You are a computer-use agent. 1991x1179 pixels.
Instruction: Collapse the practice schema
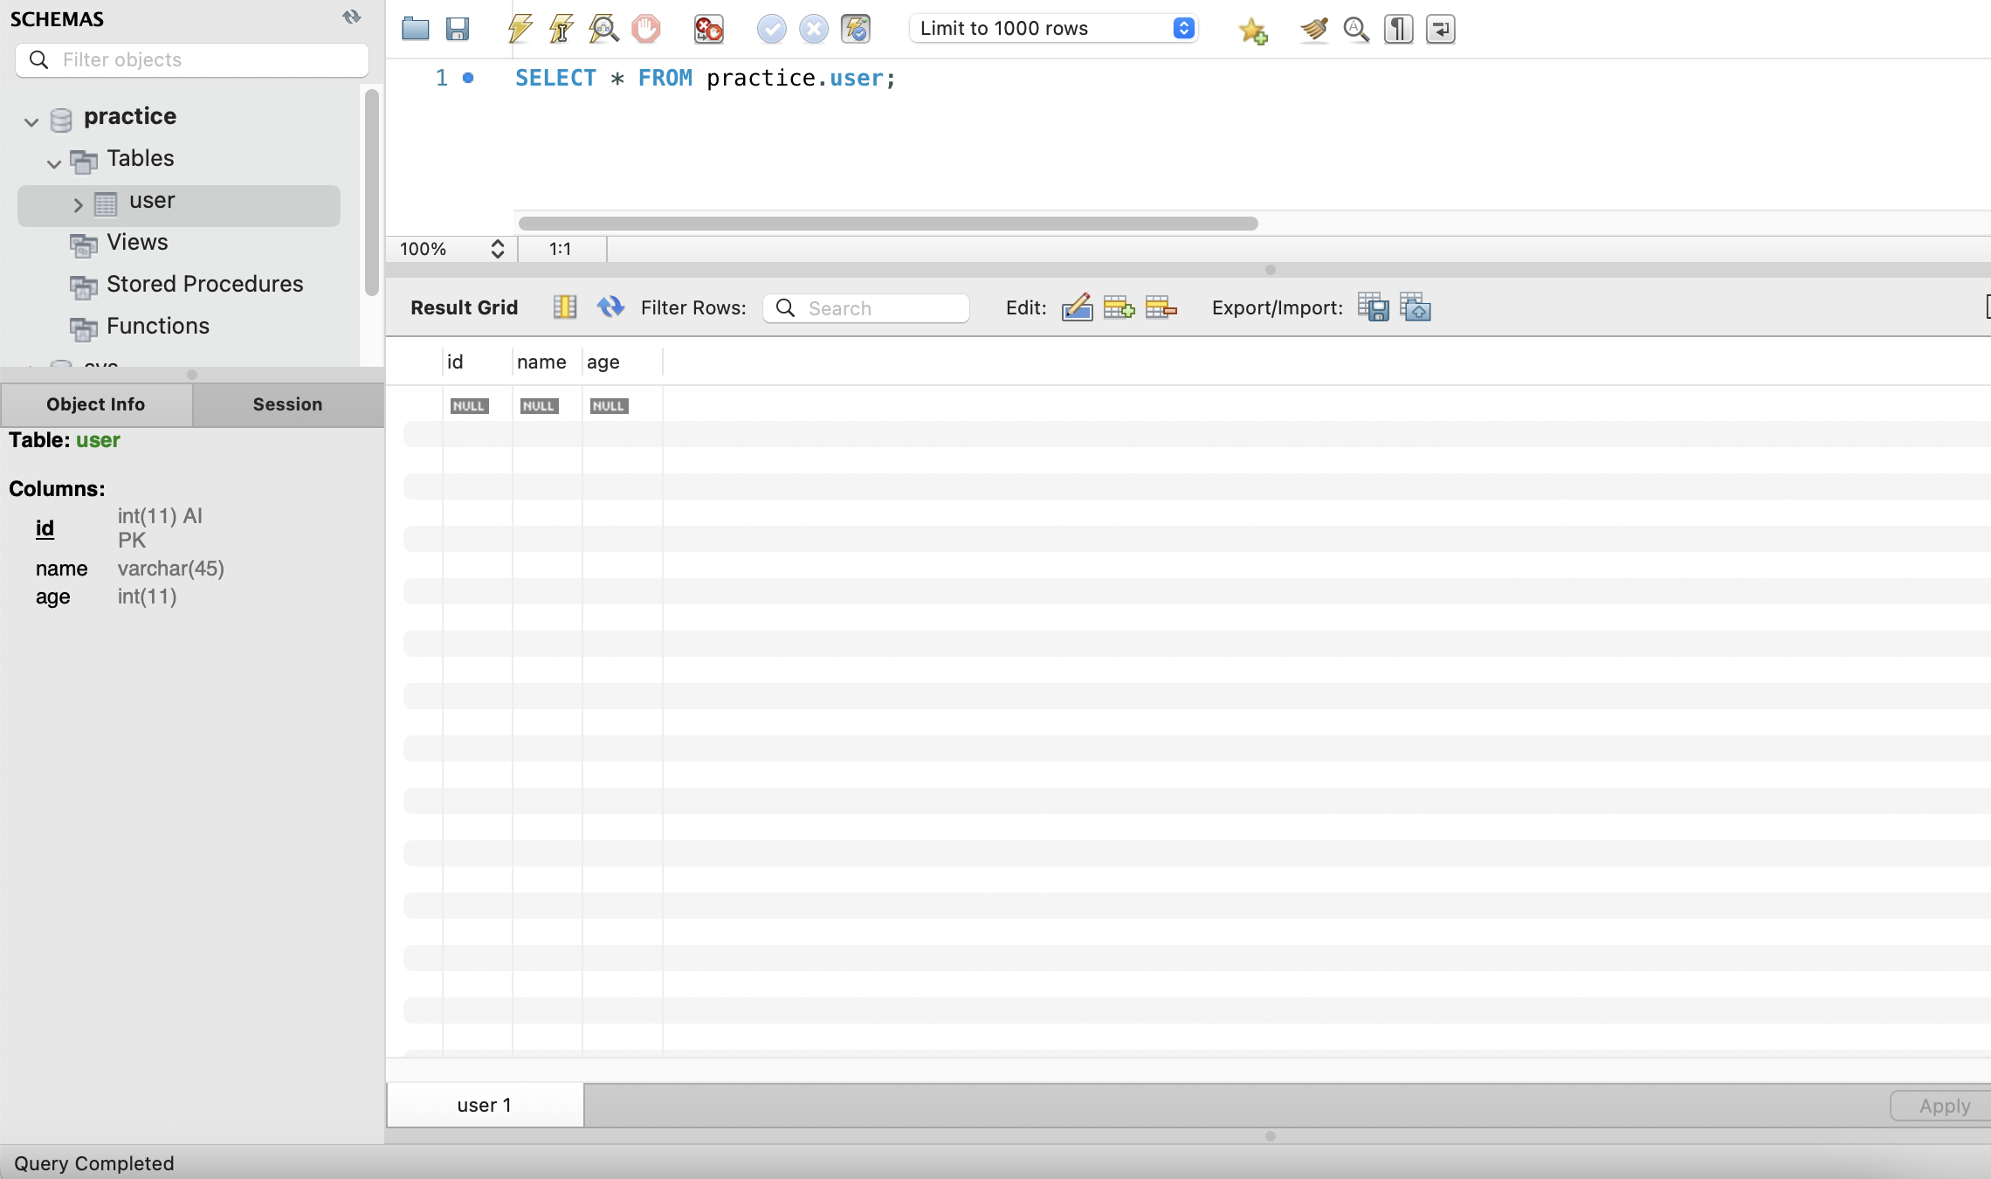pos(31,121)
